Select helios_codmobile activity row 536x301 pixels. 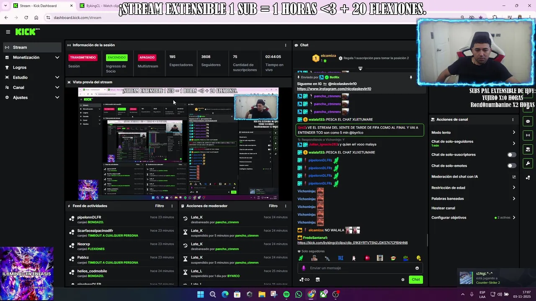[x=121, y=273]
